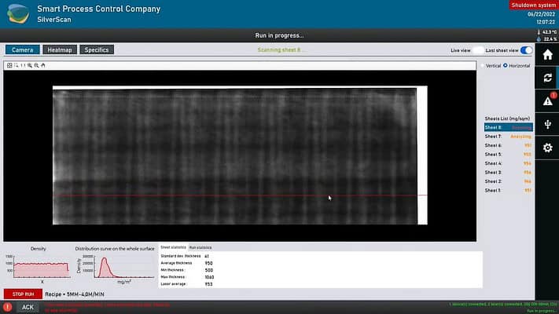The height and width of the screenshot is (314, 559).
Task: Open the Home screen from sidebar
Action: coord(547,54)
